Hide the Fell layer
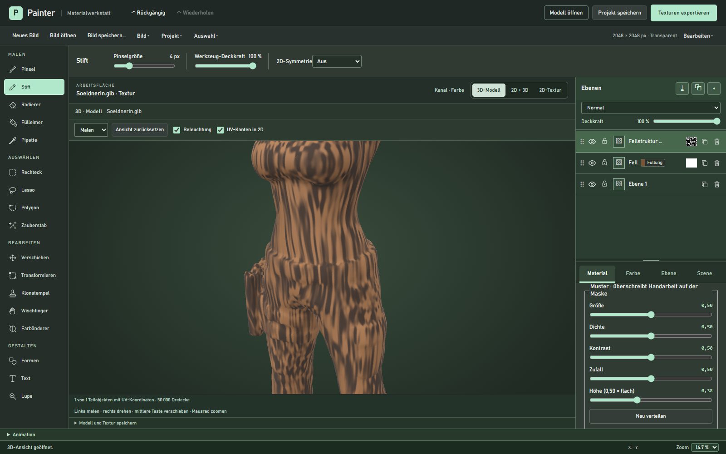The image size is (726, 454). (592, 163)
